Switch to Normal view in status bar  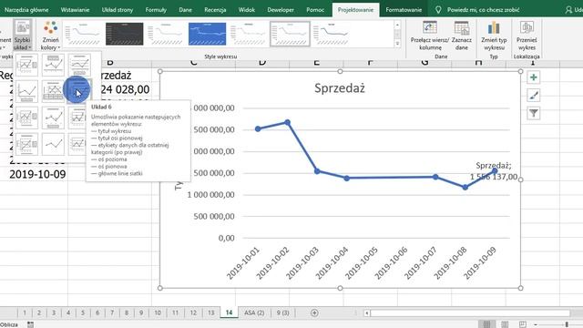click(x=486, y=324)
